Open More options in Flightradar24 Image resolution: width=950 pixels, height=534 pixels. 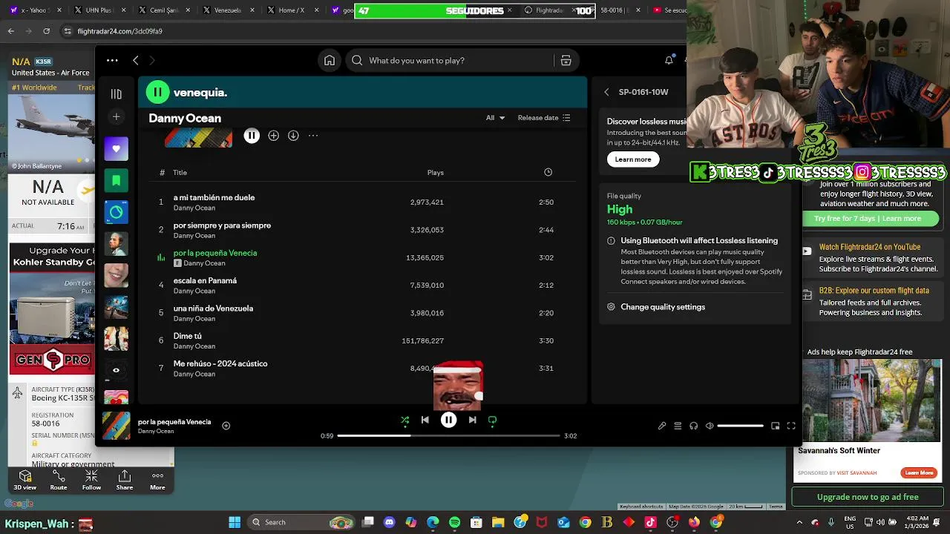[157, 480]
